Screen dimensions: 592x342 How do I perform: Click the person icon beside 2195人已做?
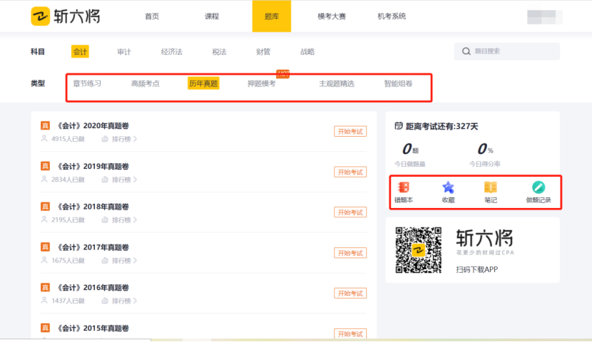pos(44,219)
